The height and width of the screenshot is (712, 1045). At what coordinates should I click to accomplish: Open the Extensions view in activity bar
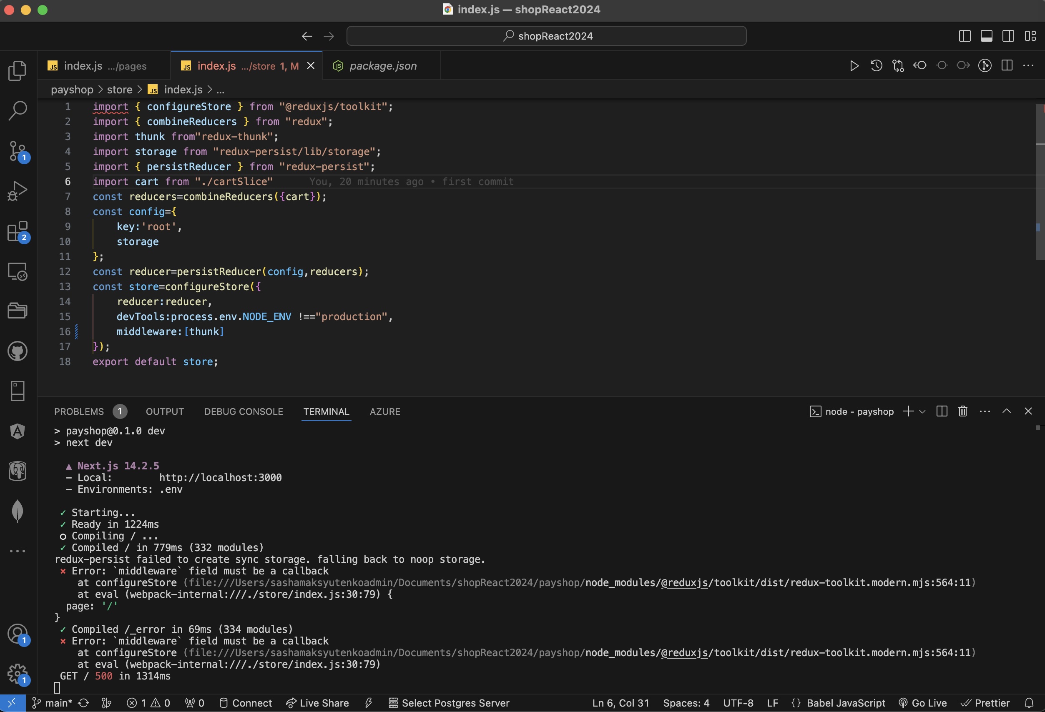click(17, 231)
